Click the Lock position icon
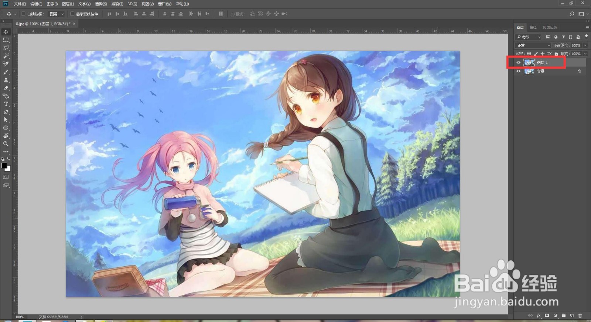 pos(543,54)
